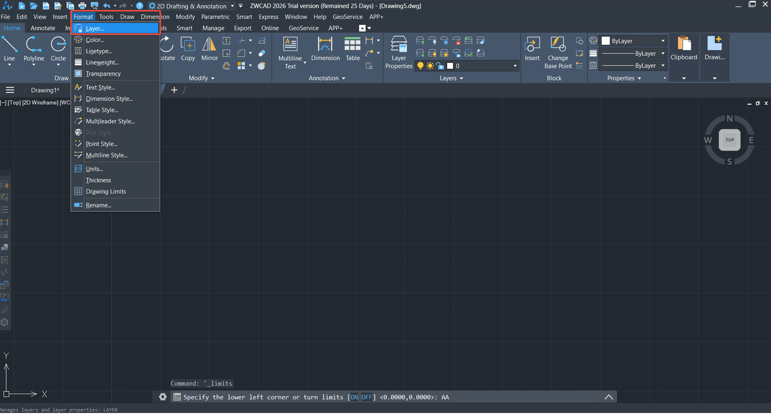Screen dimensions: 771x414
Task: Insert a Multiline Text object
Action: (290, 52)
